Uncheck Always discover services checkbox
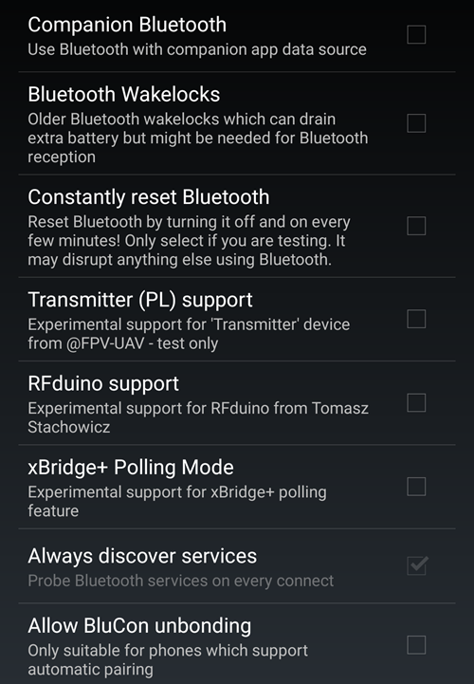 point(417,565)
